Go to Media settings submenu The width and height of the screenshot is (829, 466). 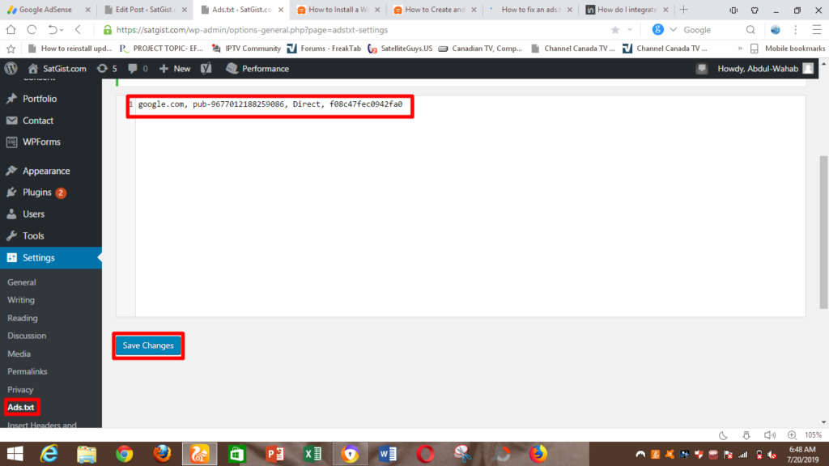[x=19, y=354]
